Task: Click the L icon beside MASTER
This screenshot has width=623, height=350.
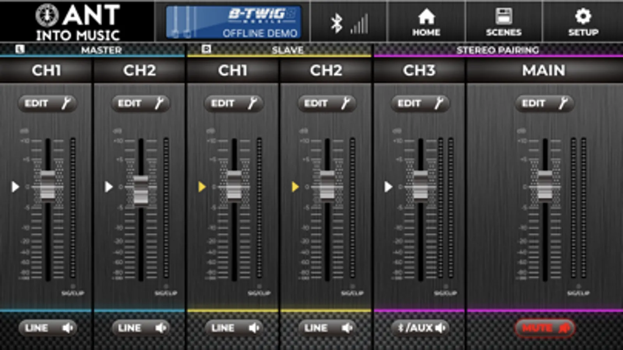Action: [x=20, y=49]
